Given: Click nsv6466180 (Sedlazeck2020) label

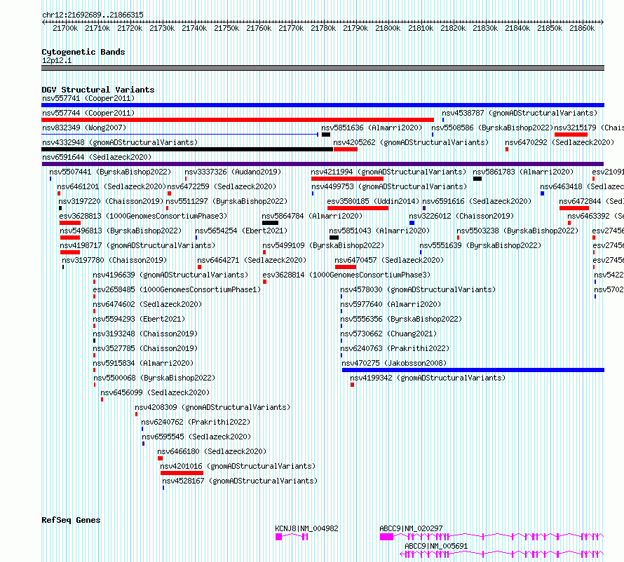Looking at the screenshot, I should pos(212,451).
